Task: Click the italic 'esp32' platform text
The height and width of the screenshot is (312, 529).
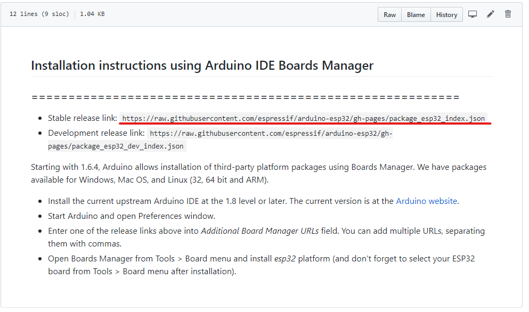Action: pos(284,259)
